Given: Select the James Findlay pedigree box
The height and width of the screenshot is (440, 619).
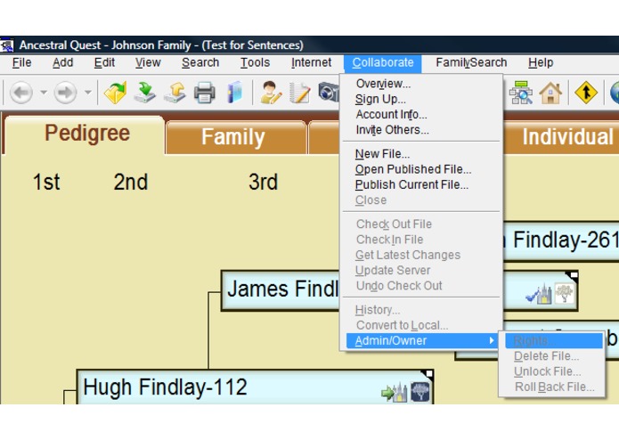Looking at the screenshot, I should pyautogui.click(x=281, y=290).
